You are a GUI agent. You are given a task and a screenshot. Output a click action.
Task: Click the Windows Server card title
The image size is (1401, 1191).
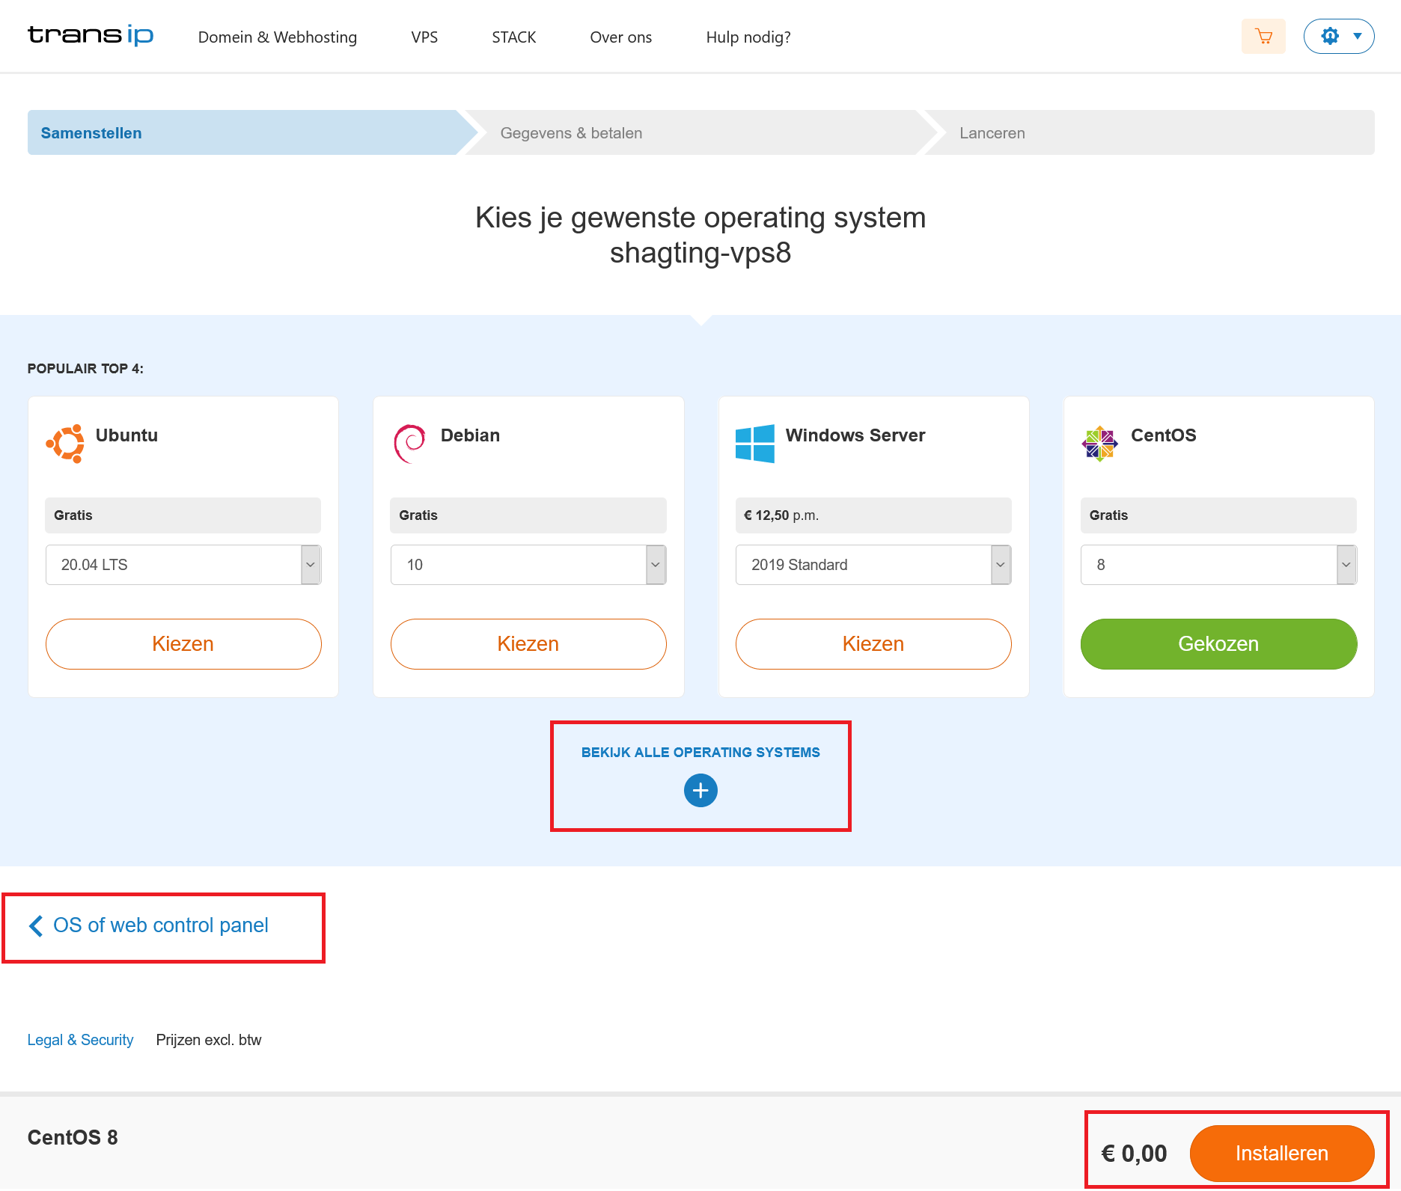pos(855,435)
